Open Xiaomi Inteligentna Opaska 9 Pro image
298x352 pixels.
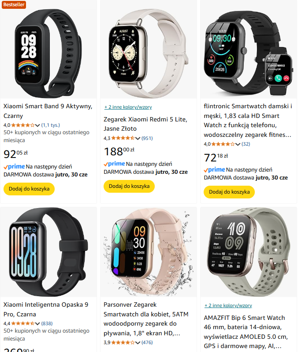(x=48, y=252)
